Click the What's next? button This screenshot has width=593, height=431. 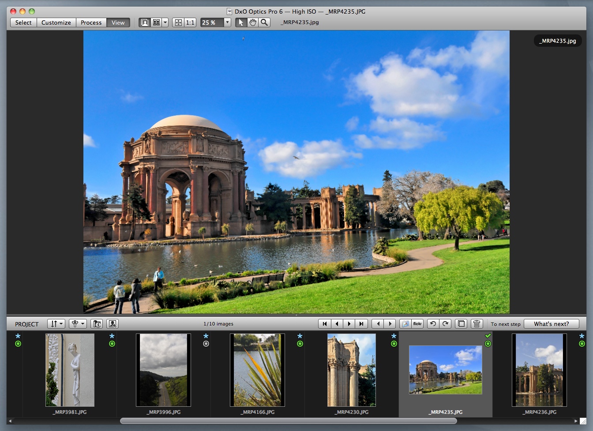point(551,324)
